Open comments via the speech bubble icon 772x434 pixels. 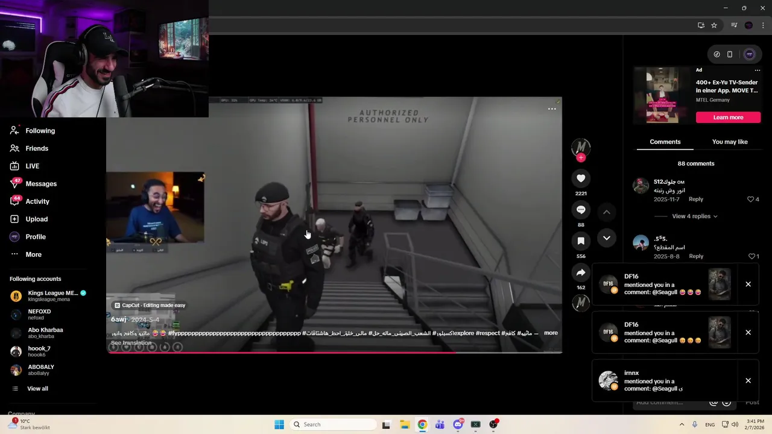(581, 210)
